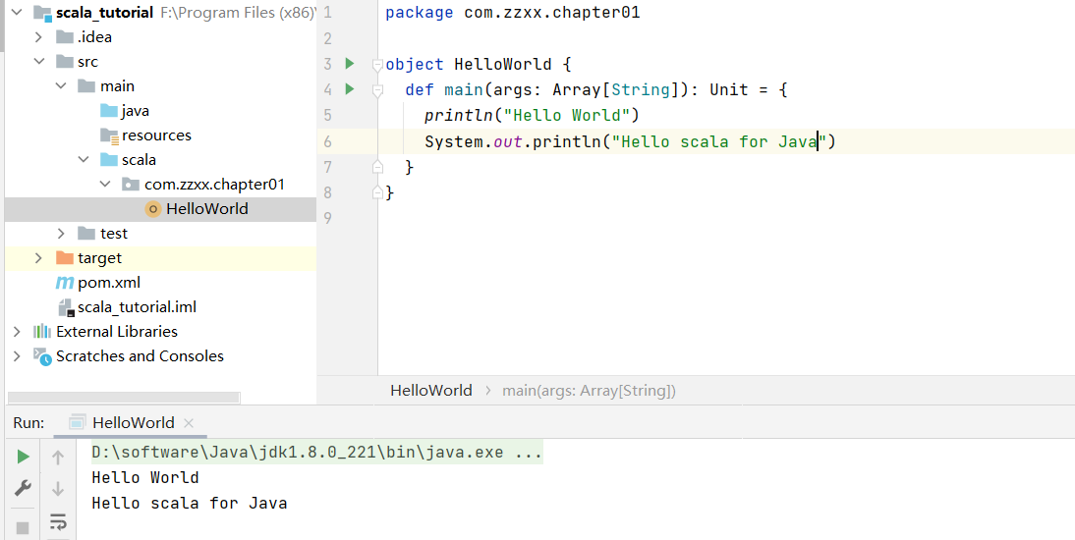Fold the HelloWorld object code block
The image size is (1075, 540).
pos(376,65)
